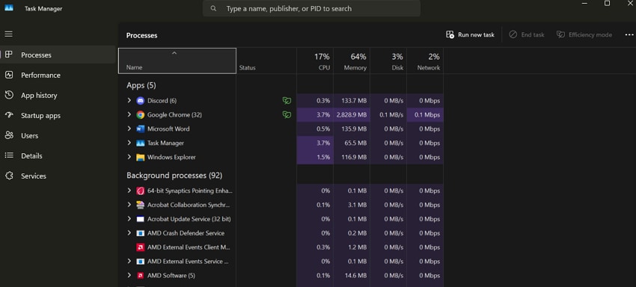The image size is (636, 287).
Task: Select the 65.5 MB Task Manager memory value
Action: (352, 143)
